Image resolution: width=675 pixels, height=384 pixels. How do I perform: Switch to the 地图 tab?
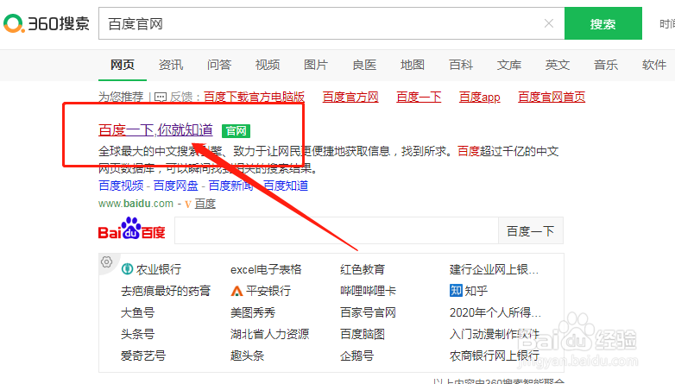[x=413, y=65]
